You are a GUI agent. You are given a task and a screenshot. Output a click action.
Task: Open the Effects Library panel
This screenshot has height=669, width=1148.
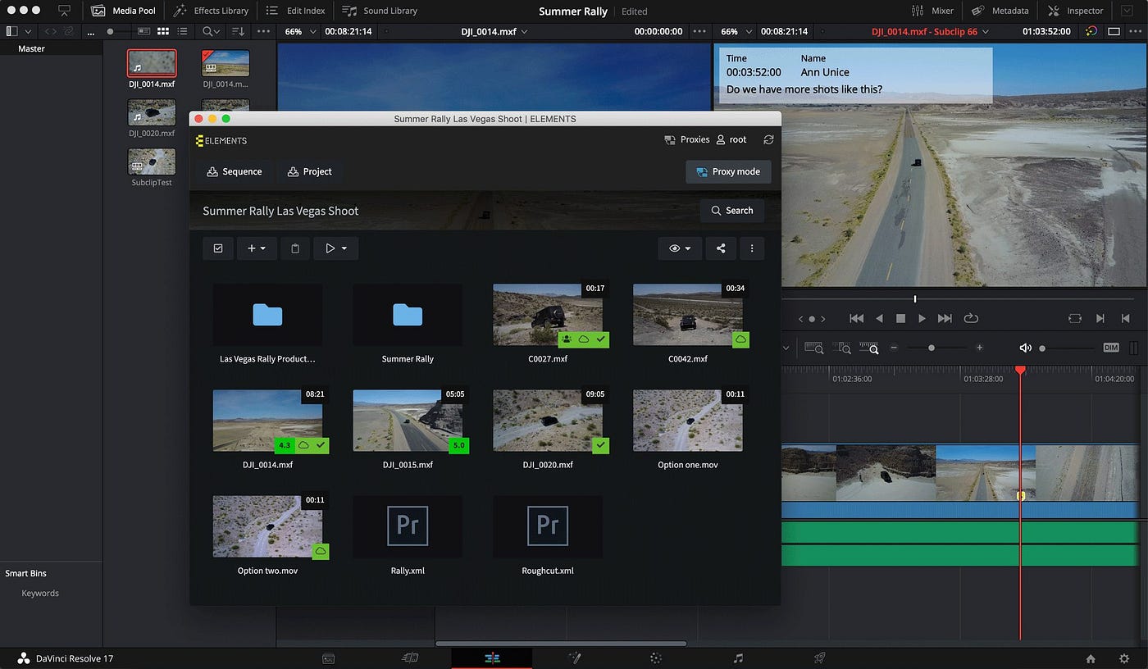(x=211, y=11)
